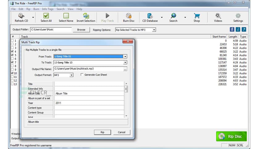Click the Cancel button in the dialog
The height and width of the screenshot is (149, 258).
tap(122, 132)
